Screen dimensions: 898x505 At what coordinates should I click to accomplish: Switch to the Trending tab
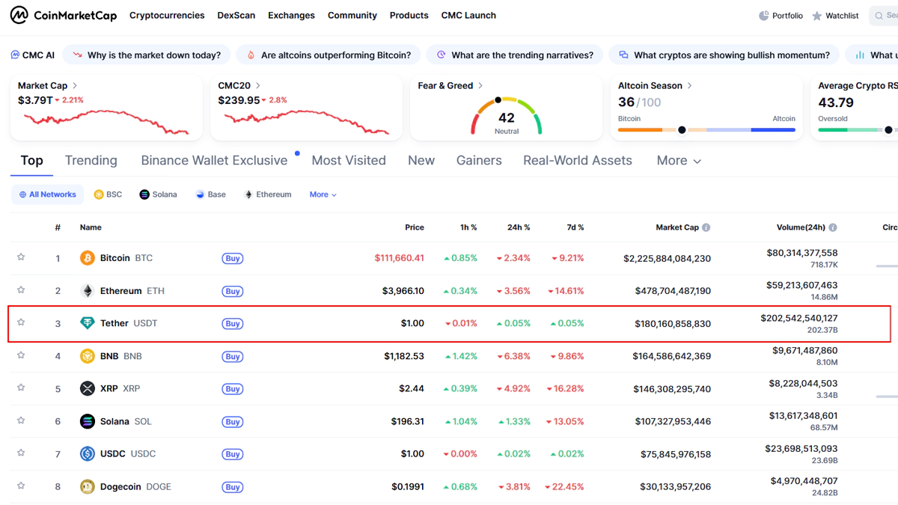coord(91,161)
